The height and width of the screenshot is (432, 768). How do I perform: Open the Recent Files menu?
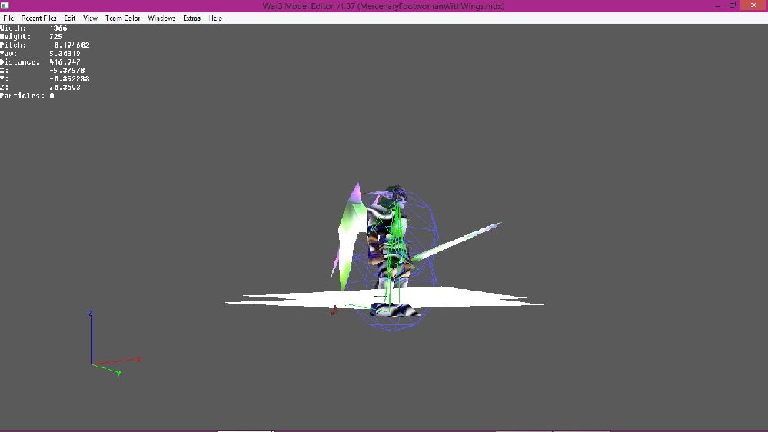38,18
